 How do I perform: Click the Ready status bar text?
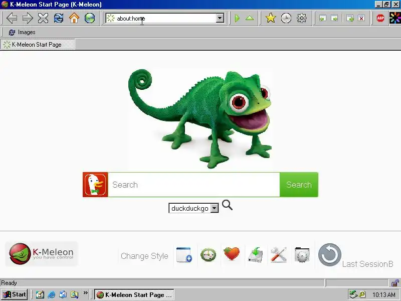[9, 283]
